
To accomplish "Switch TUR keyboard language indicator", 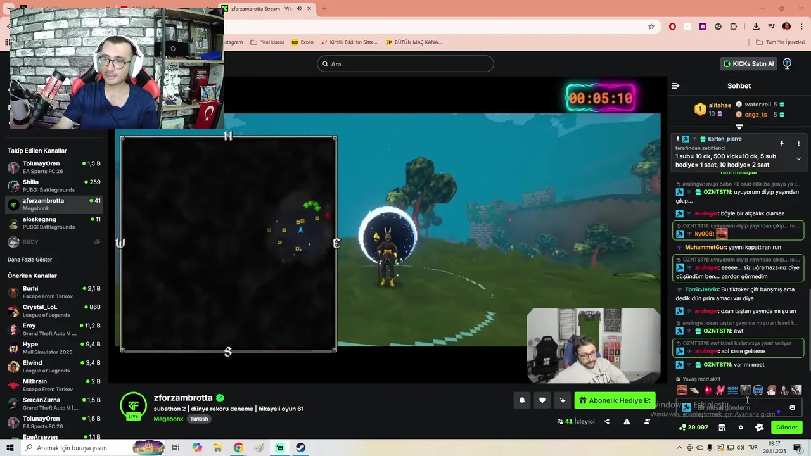I will (x=753, y=448).
